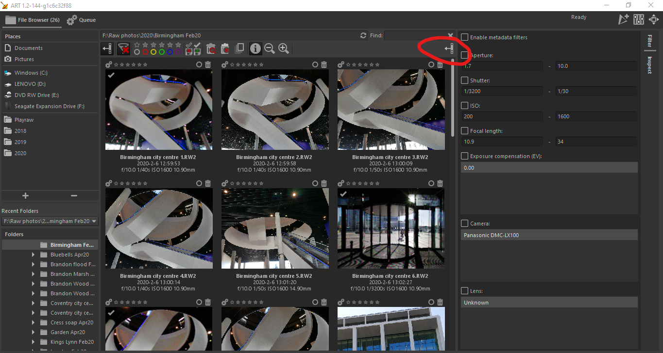Click the fullscreen toggle arrows icon
This screenshot has height=353, width=663.
[654, 19]
